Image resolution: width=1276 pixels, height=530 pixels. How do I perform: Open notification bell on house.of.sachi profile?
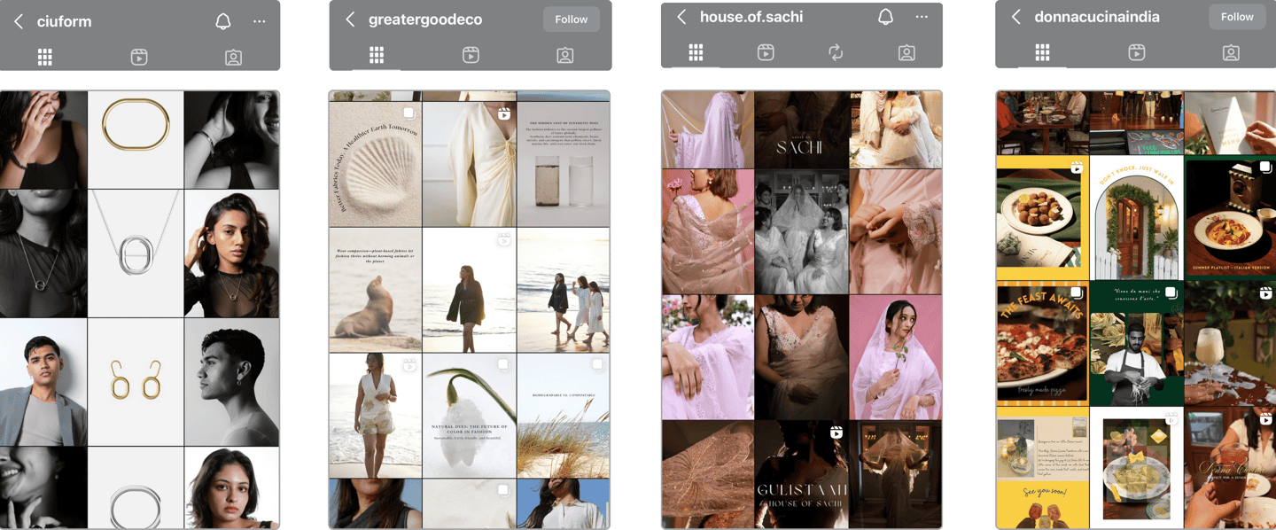click(x=885, y=17)
